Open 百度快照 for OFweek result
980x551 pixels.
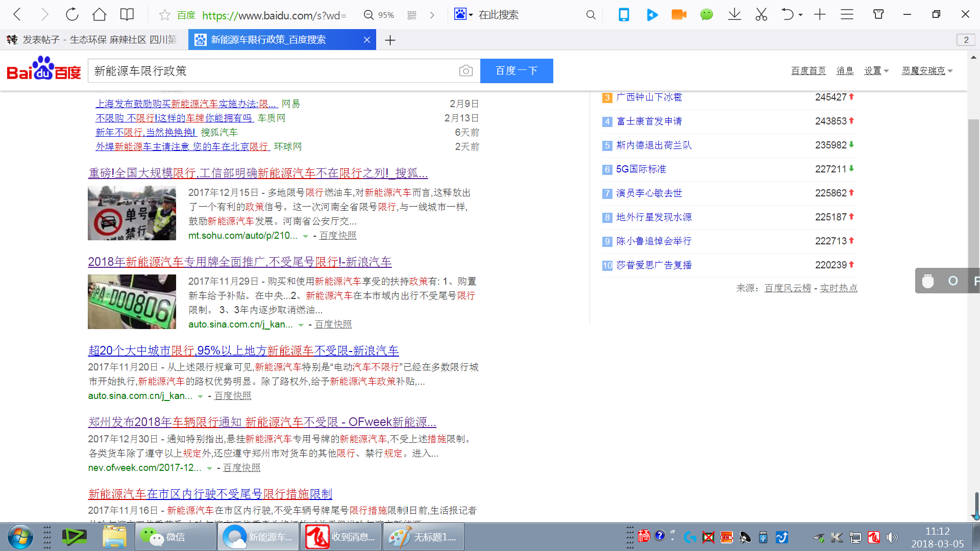click(241, 468)
